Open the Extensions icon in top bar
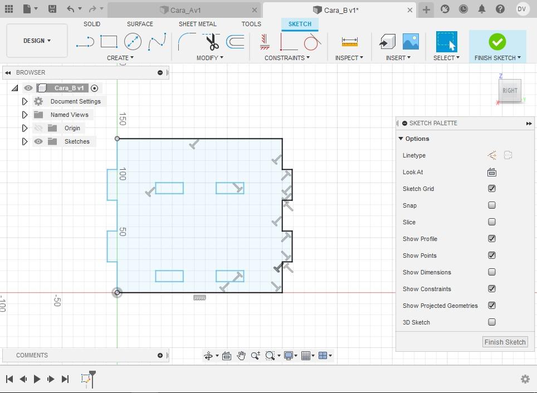The height and width of the screenshot is (393, 537). (445, 9)
